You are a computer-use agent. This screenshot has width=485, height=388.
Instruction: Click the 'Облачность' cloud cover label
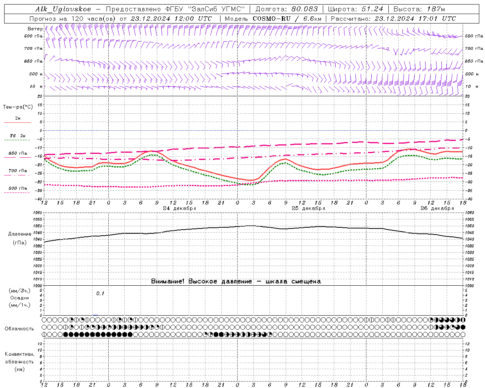click(19, 329)
